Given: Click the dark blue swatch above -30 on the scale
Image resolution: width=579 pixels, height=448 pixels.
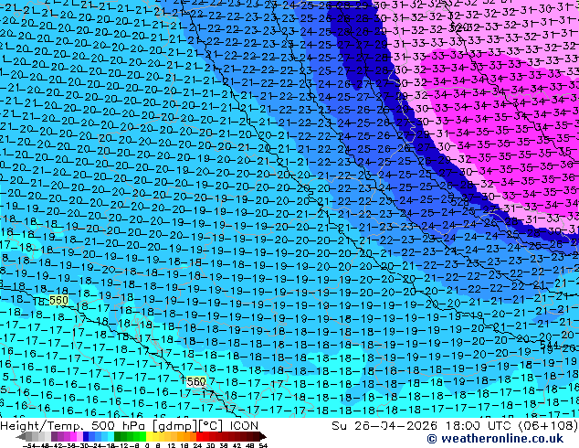Looking at the screenshot, I should [86, 437].
